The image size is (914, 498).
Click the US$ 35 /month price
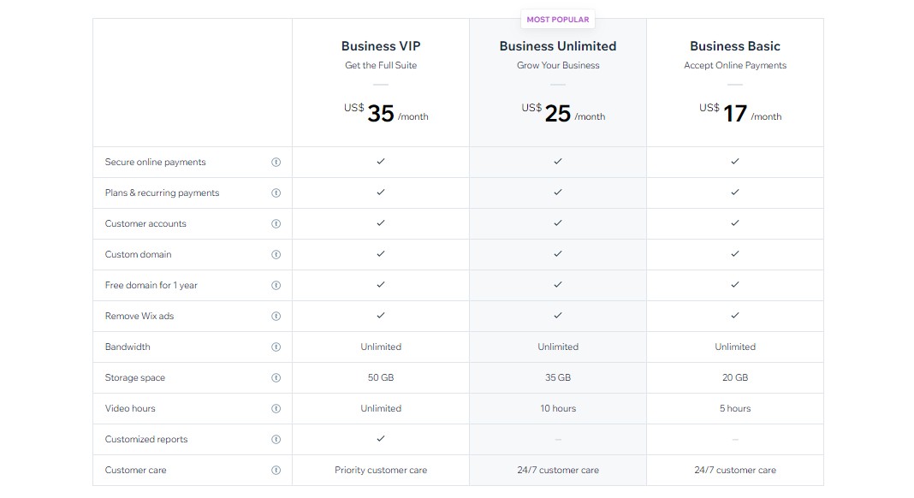pos(385,113)
